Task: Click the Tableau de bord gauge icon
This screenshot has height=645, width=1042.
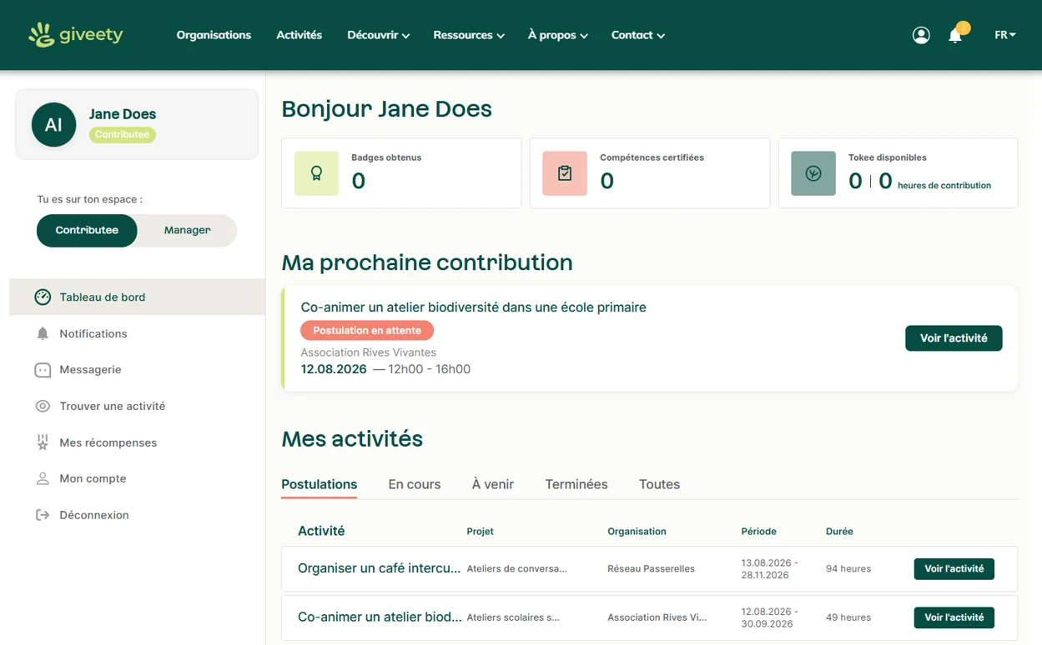Action: coord(43,297)
